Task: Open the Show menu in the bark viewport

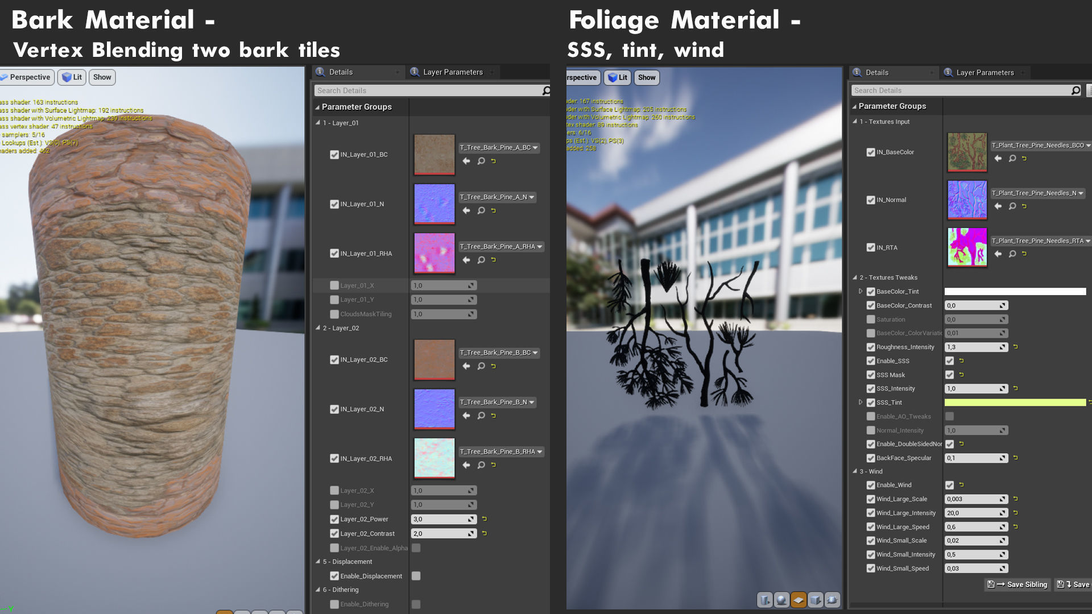Action: coord(102,77)
